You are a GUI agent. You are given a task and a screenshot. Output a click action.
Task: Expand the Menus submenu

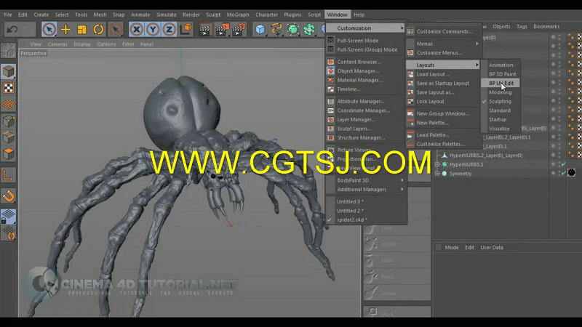[443, 44]
